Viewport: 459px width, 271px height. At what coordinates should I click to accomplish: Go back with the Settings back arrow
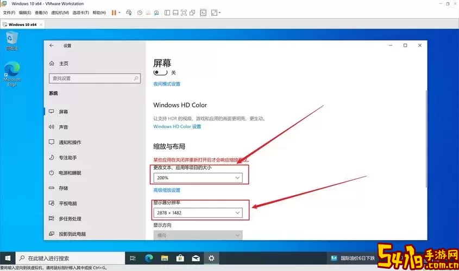tap(52, 46)
